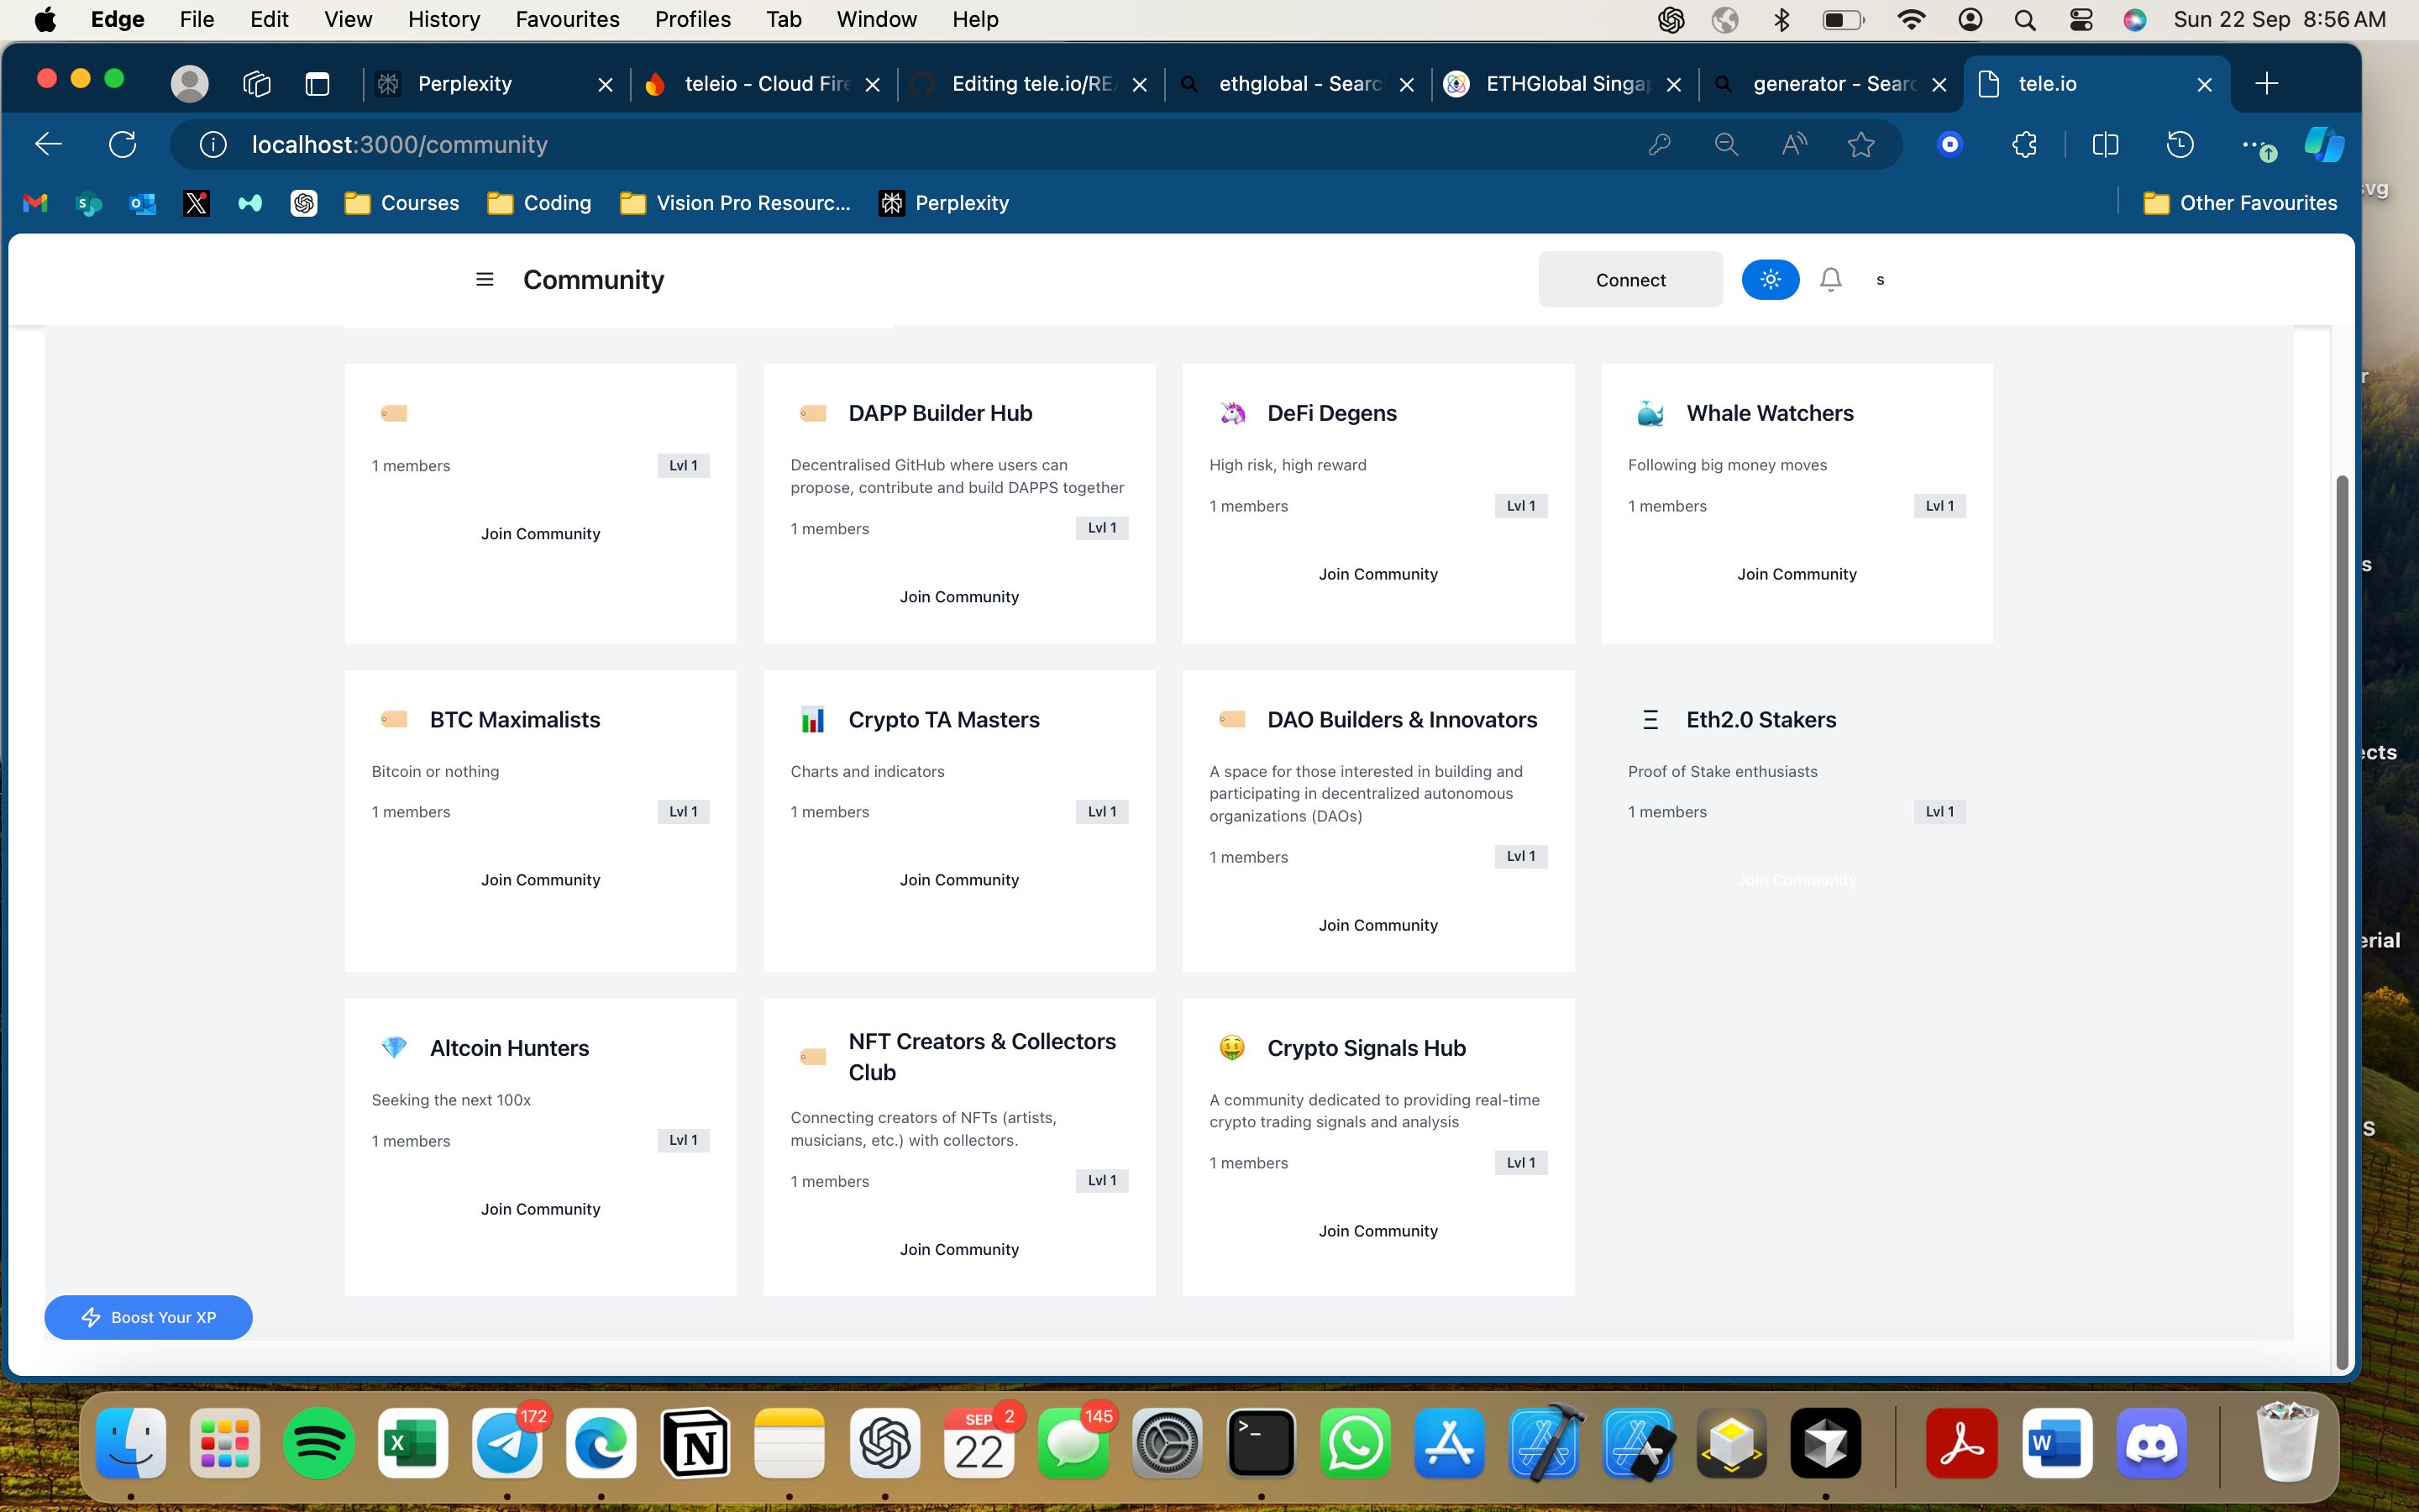Switch to the Editing tele.io README tab
This screenshot has height=1512, width=2419.
pos(1032,84)
